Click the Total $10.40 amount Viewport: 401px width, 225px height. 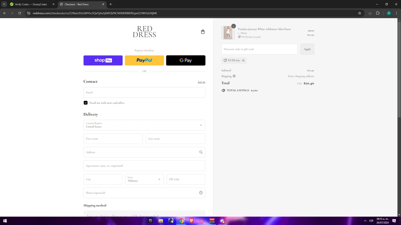tap(309, 83)
